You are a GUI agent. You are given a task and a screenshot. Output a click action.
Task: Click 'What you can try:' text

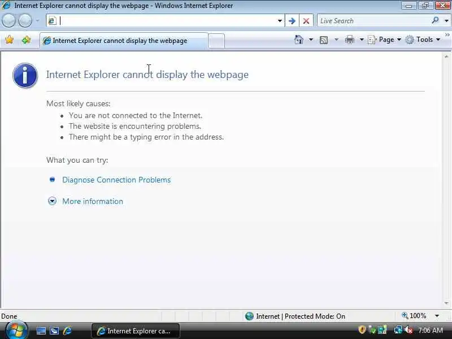tap(77, 160)
